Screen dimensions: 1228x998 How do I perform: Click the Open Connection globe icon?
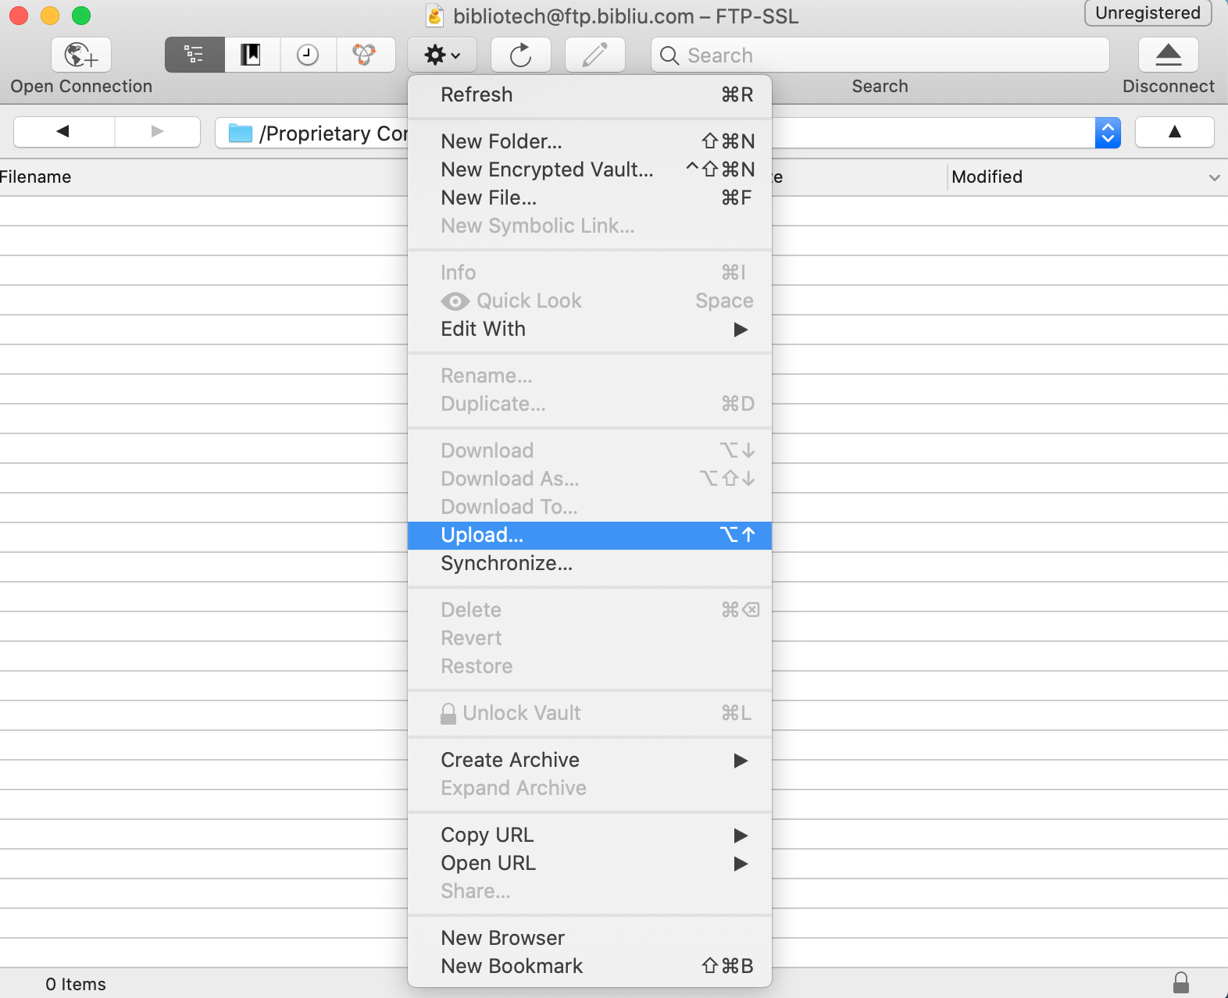[81, 55]
